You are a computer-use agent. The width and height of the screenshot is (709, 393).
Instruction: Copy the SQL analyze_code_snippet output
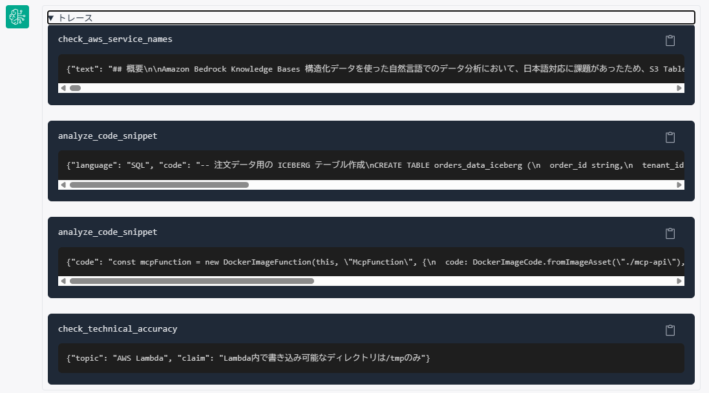[670, 137]
